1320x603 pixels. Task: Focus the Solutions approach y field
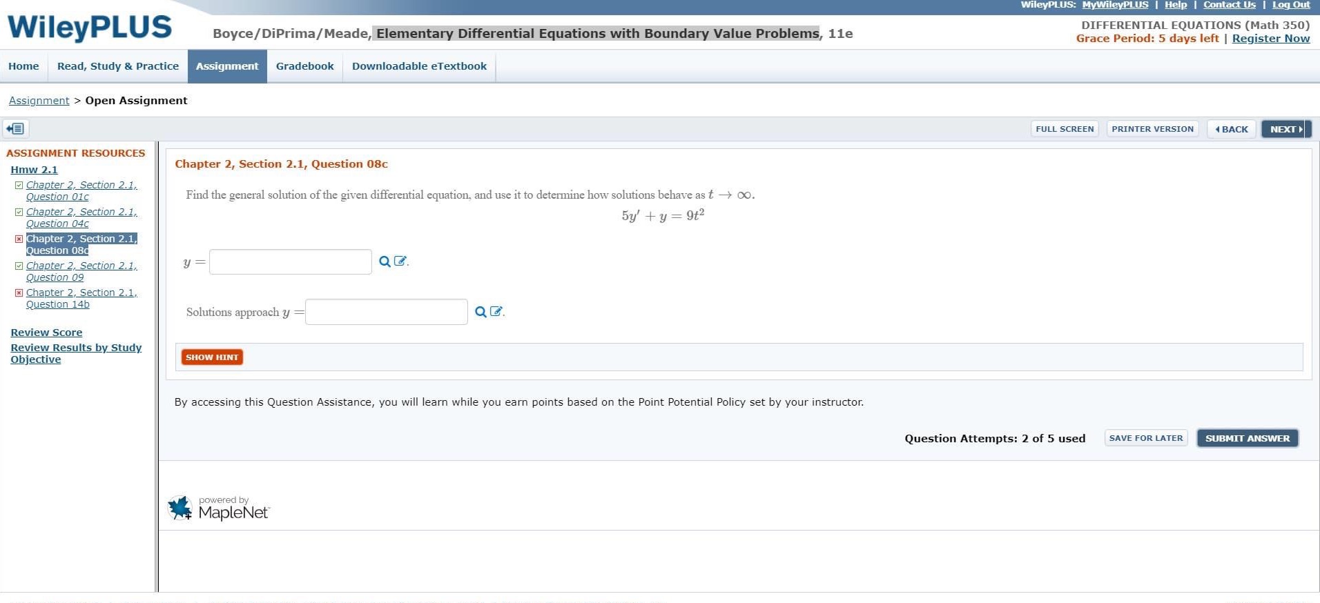[387, 312]
